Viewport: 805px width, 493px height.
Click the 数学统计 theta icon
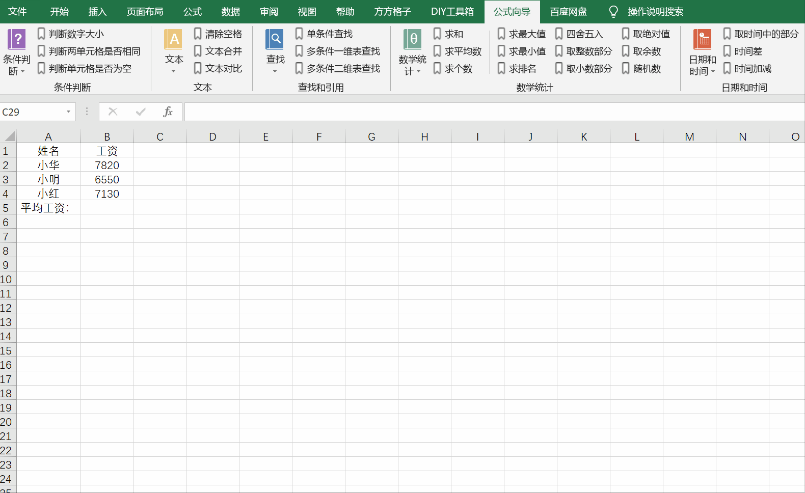coord(412,39)
